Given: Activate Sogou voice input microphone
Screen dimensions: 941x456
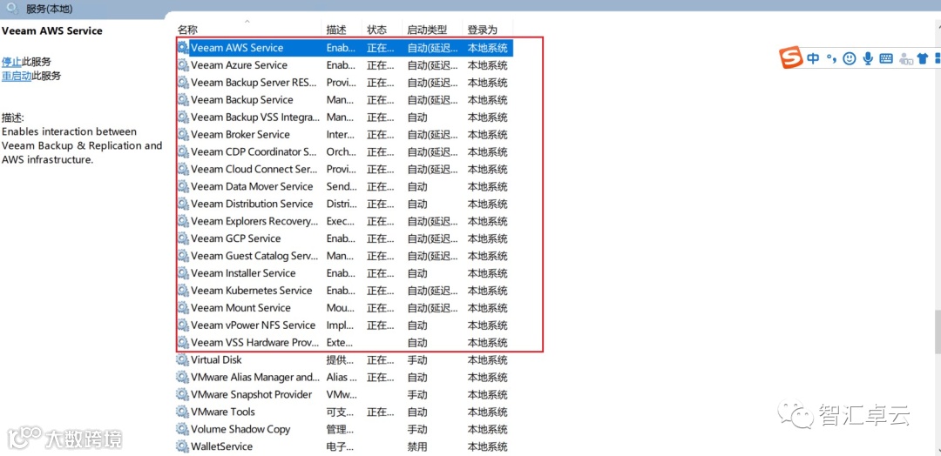Looking at the screenshot, I should pos(867,58).
